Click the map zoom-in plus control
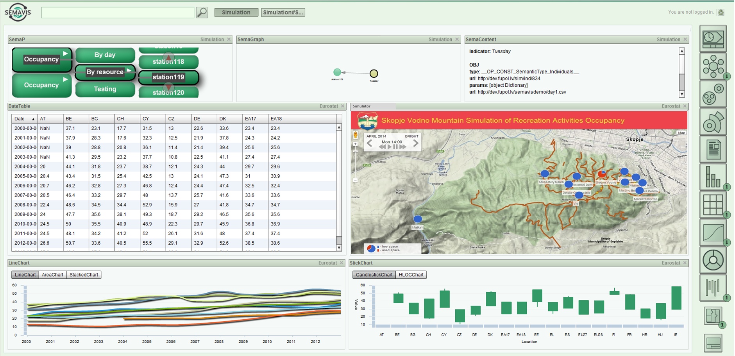Screen dimensions: 735x356 [355, 144]
